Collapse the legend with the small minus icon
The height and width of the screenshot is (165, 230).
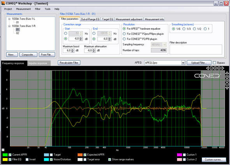pyautogui.click(x=3, y=150)
